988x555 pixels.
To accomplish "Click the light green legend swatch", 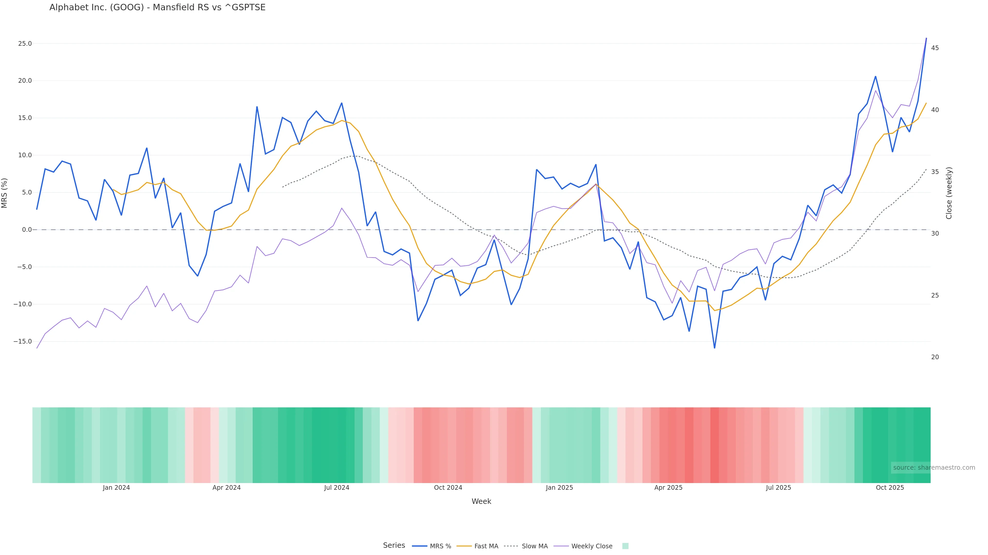I will [x=625, y=546].
